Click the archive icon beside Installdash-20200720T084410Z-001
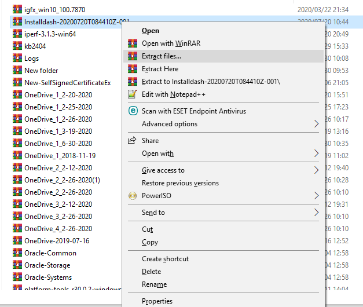This screenshot has width=363, height=307. tap(17, 21)
